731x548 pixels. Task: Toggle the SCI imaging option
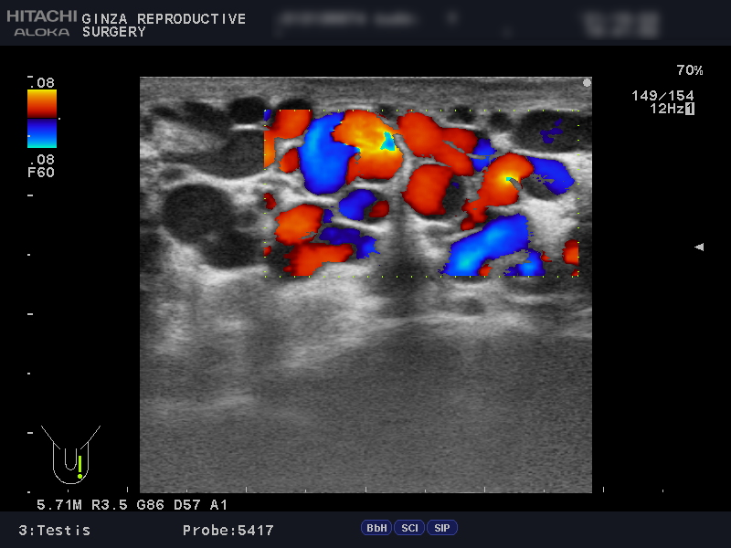coord(409,528)
